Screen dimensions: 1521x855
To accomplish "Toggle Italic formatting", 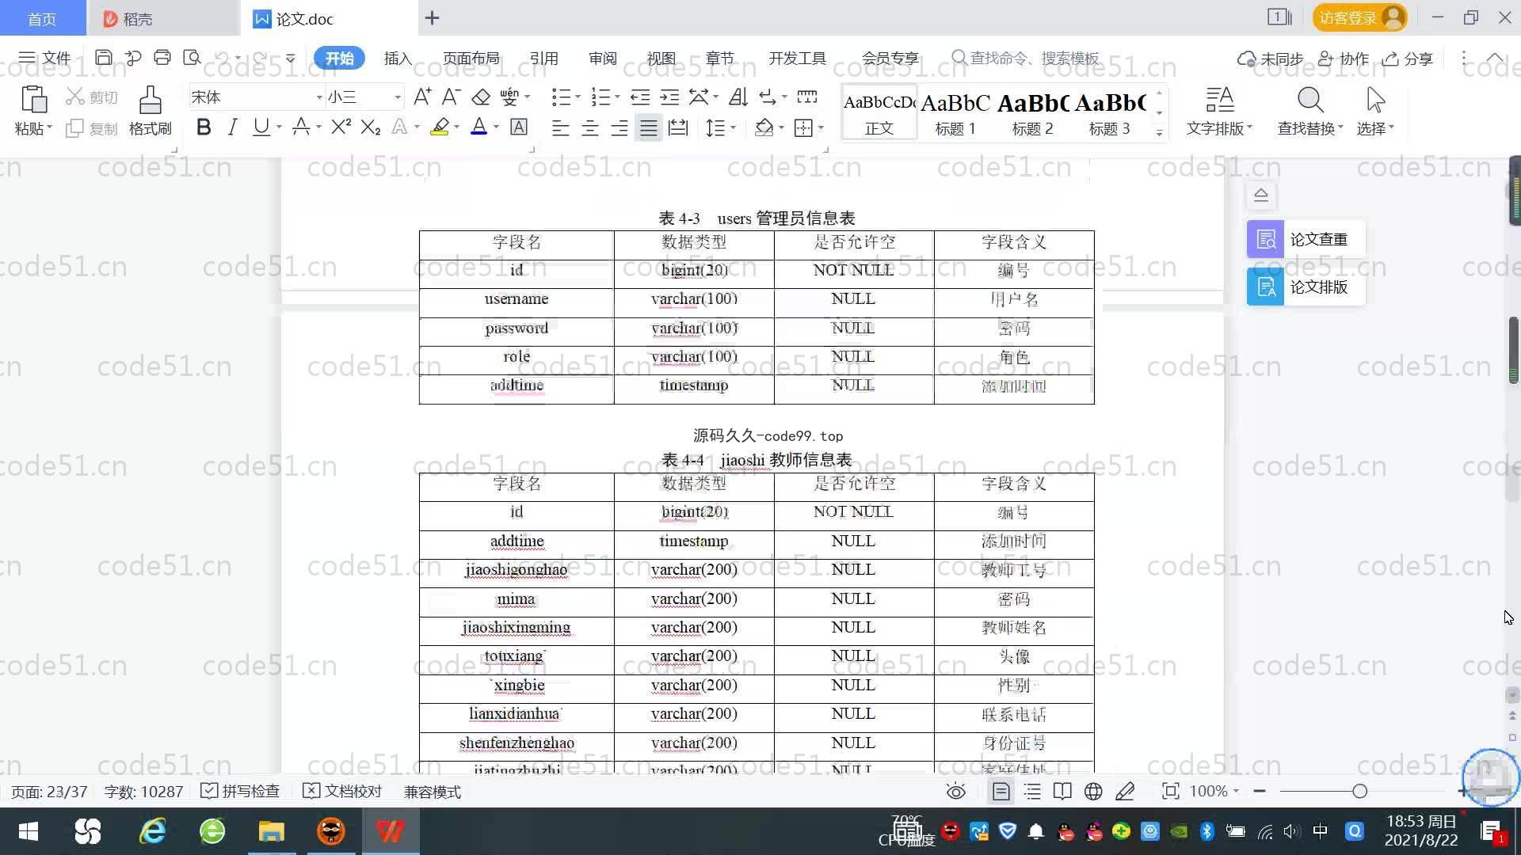I will (x=232, y=127).
